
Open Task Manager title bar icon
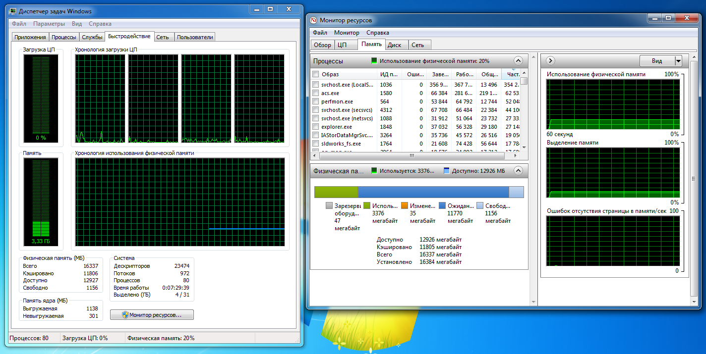(x=12, y=11)
